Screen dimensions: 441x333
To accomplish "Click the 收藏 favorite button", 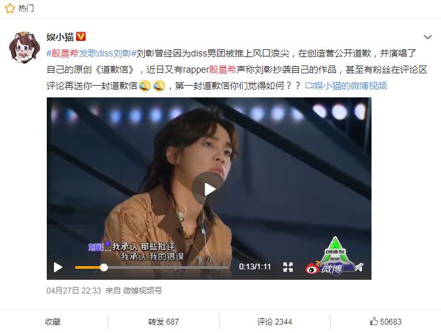I will tap(53, 322).
